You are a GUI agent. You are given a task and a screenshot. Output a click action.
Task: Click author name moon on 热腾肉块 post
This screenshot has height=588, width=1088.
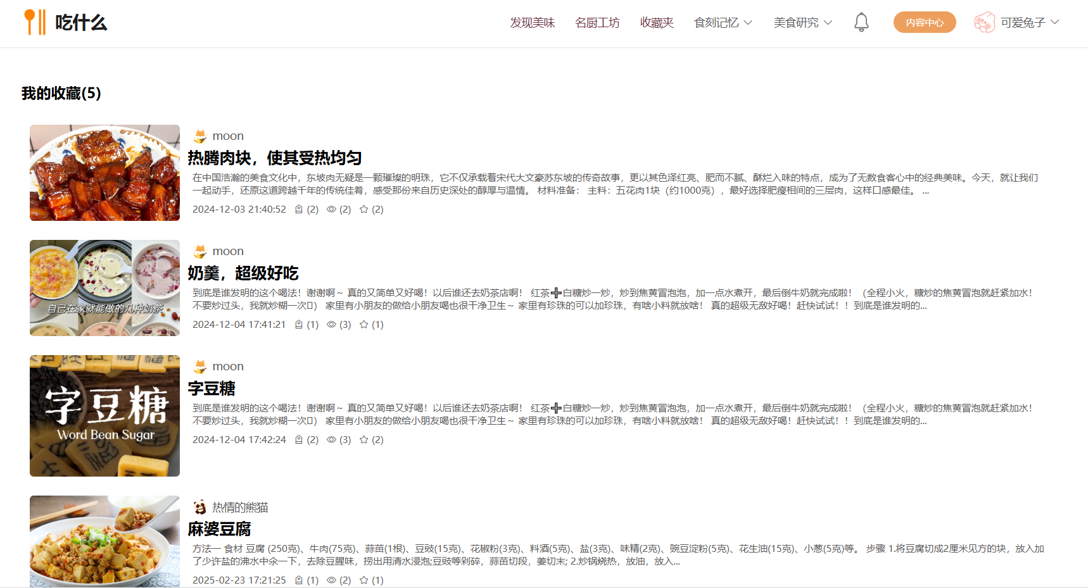point(228,136)
